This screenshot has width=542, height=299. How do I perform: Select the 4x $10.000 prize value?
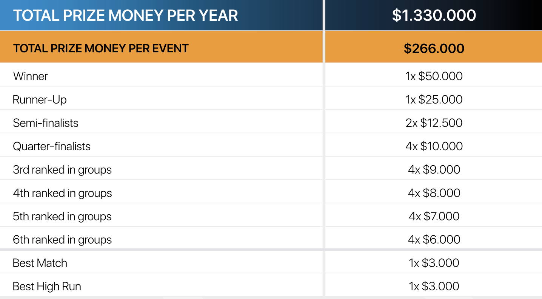(434, 146)
